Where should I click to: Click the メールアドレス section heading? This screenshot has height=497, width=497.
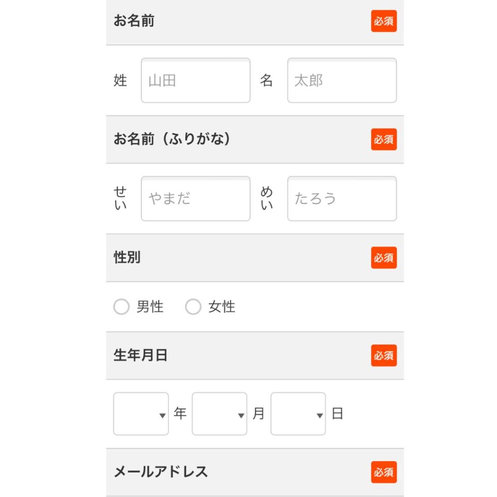coord(161,472)
